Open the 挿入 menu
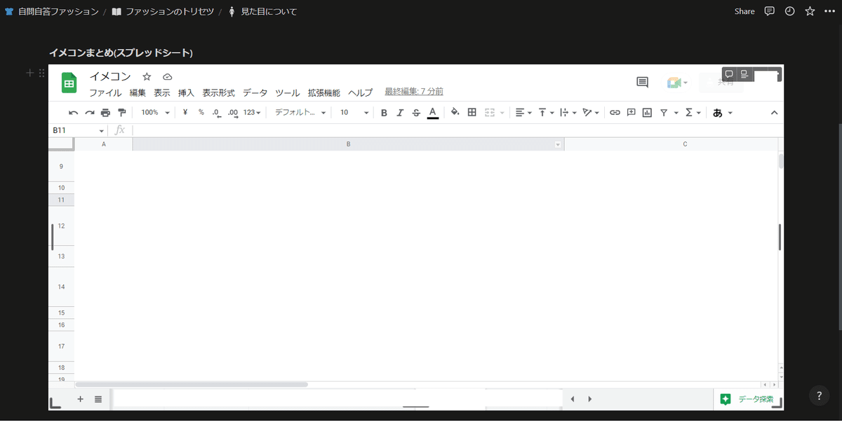842x421 pixels. [186, 92]
